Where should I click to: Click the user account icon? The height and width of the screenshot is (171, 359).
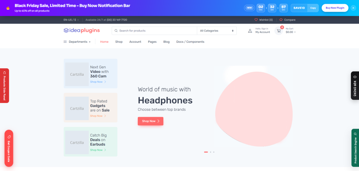point(250,31)
